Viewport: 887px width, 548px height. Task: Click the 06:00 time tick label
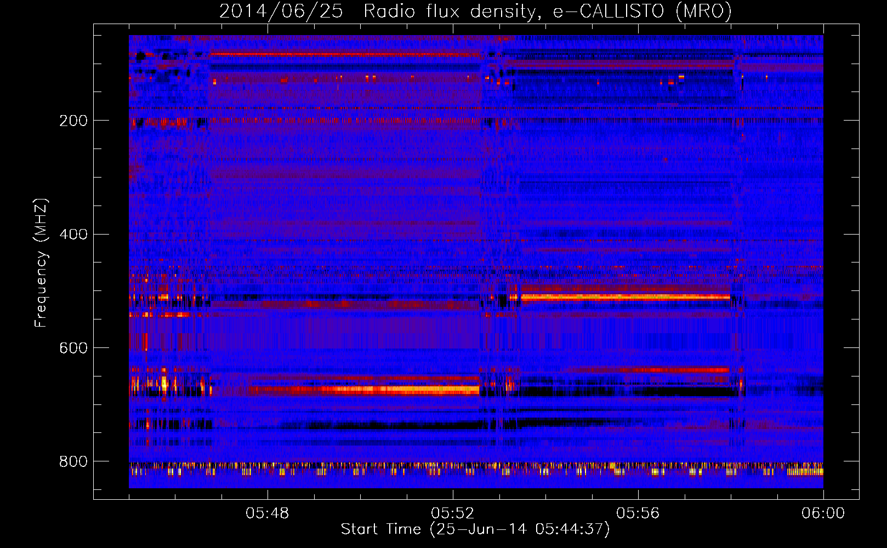click(823, 513)
